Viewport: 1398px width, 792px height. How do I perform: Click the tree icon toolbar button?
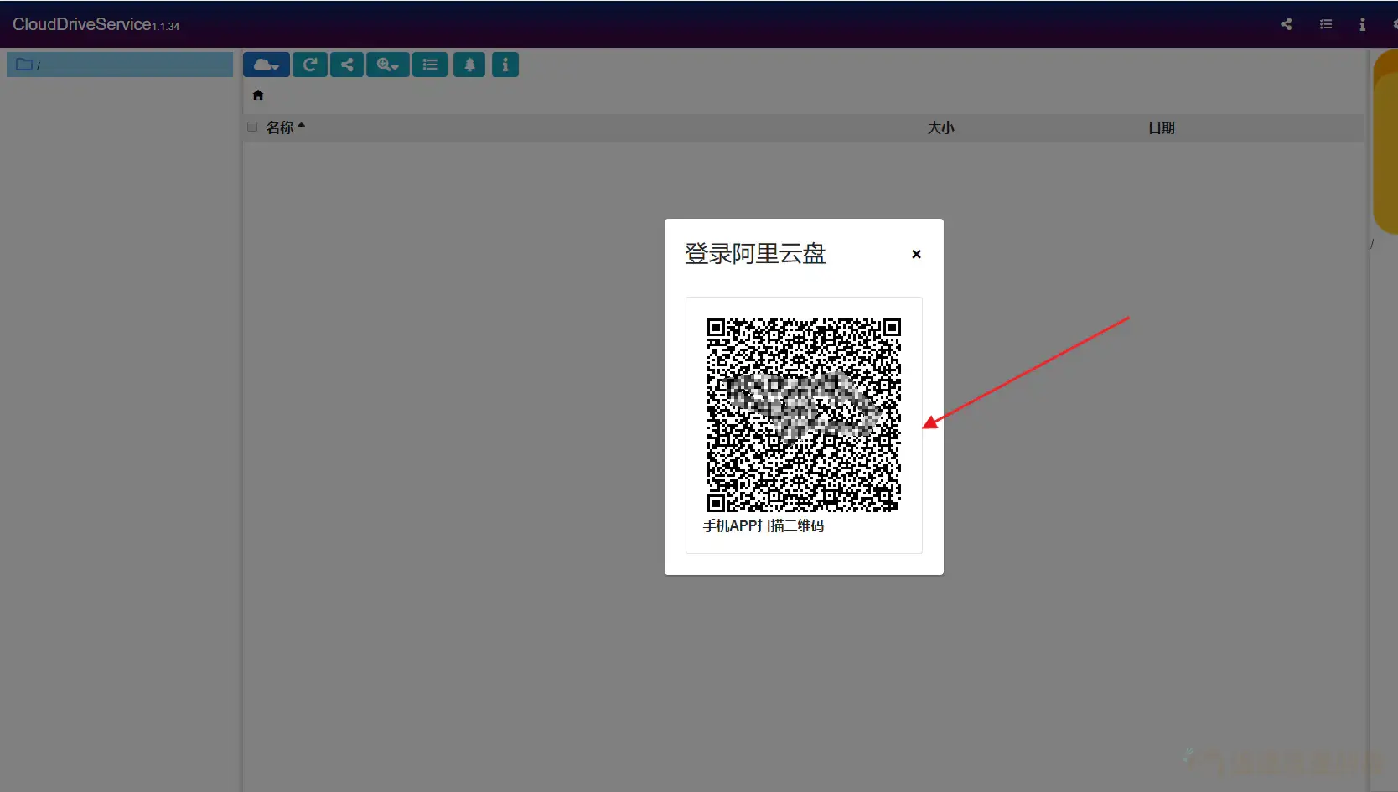point(469,65)
